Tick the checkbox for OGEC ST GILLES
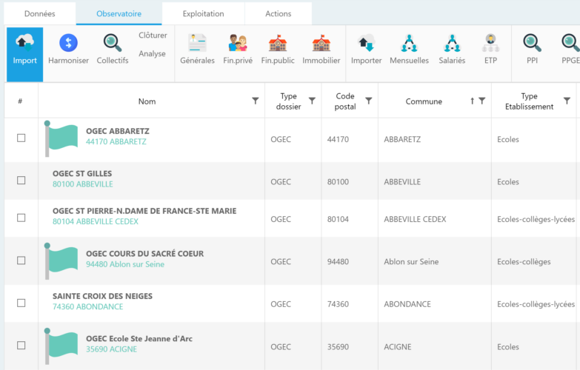 tap(21, 181)
